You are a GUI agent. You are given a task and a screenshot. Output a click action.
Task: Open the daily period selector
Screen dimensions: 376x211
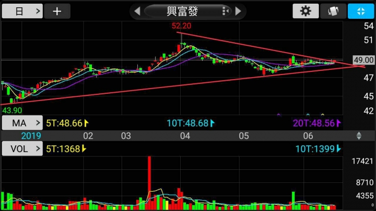click(x=22, y=11)
